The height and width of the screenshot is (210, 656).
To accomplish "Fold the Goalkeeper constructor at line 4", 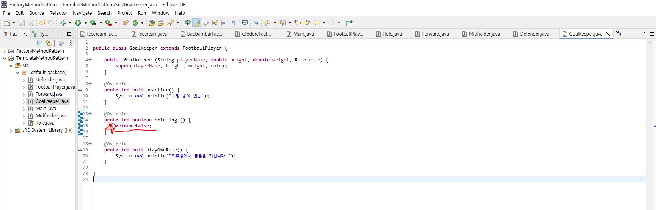I will [90, 60].
